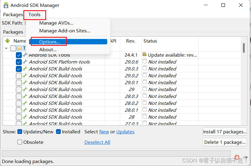The width and height of the screenshot is (251, 166).
Task: Open the Packages menu
Action: tap(13, 15)
